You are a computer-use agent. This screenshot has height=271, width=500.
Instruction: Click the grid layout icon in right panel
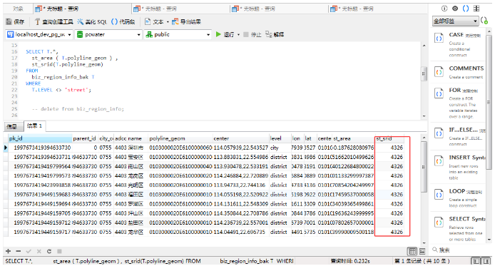[476, 9]
